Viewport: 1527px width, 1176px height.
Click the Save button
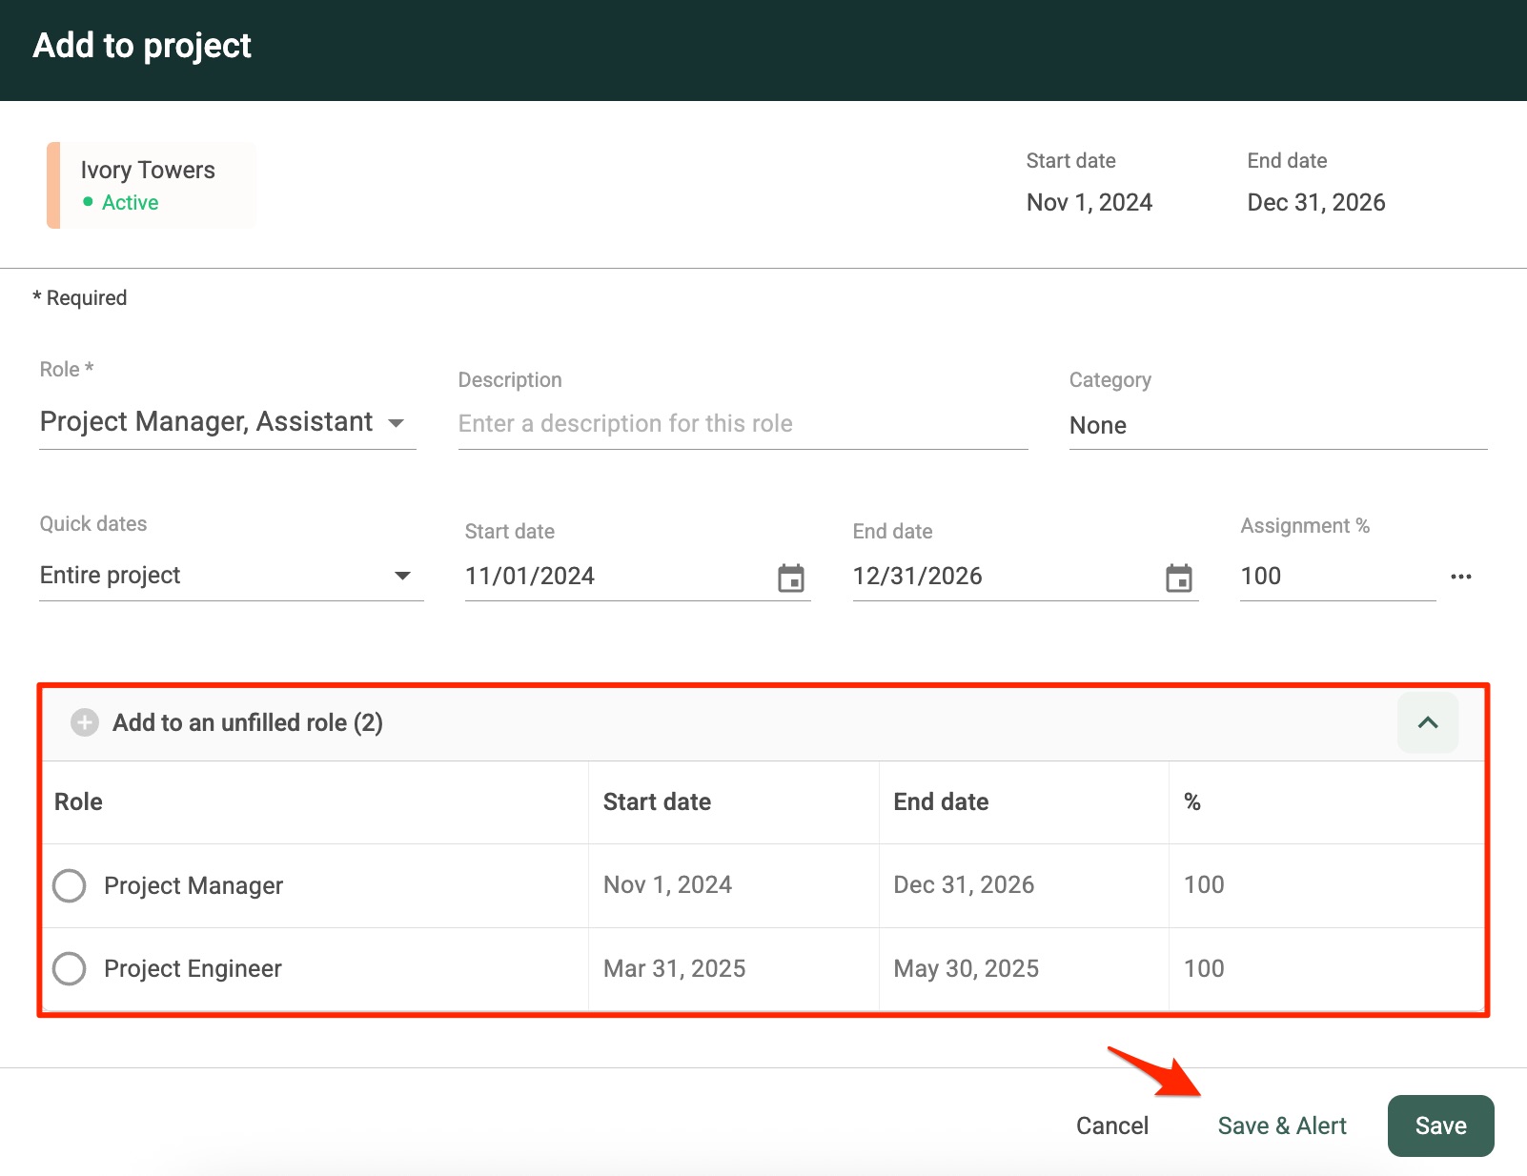pyautogui.click(x=1441, y=1125)
